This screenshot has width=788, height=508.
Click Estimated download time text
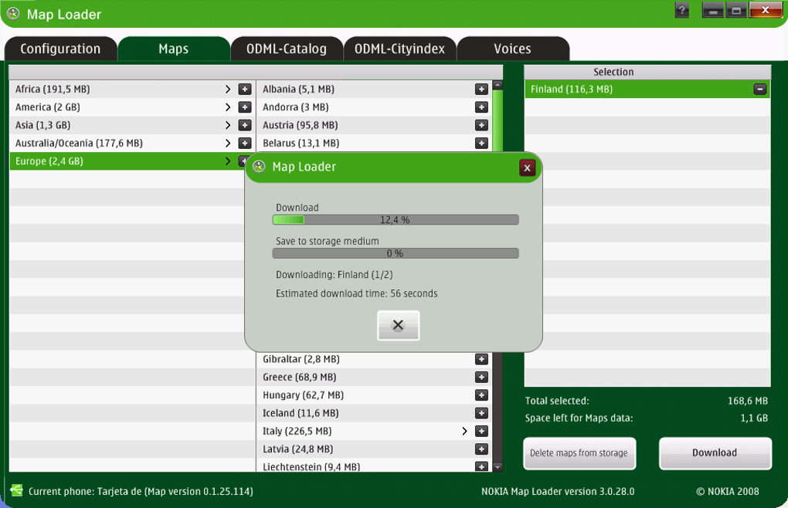coord(356,293)
